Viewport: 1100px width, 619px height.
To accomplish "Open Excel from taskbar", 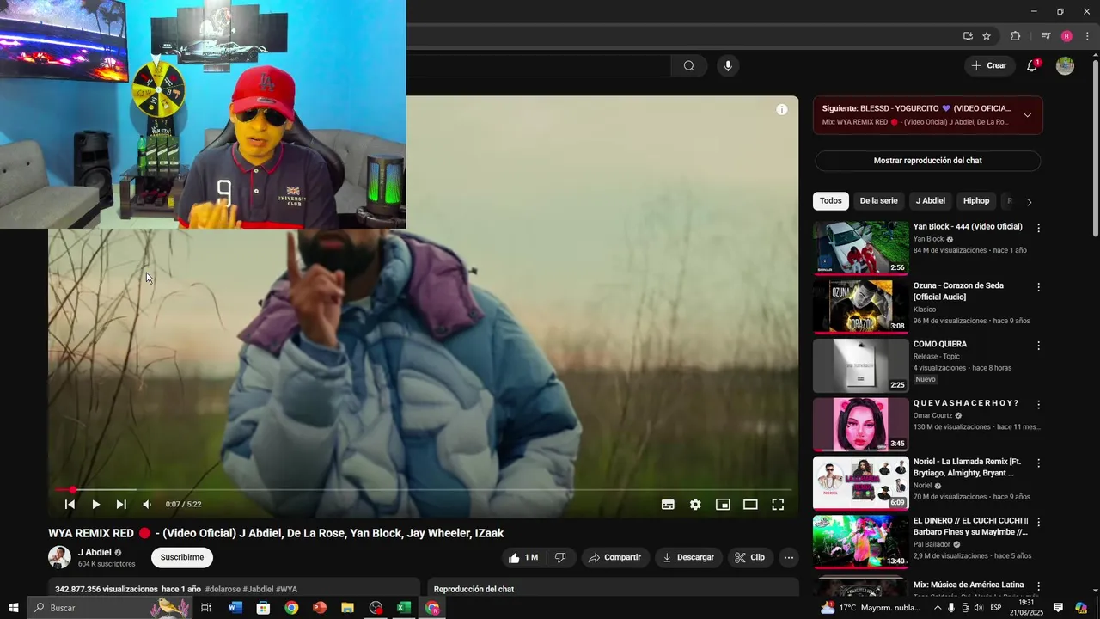I will pyautogui.click(x=403, y=608).
